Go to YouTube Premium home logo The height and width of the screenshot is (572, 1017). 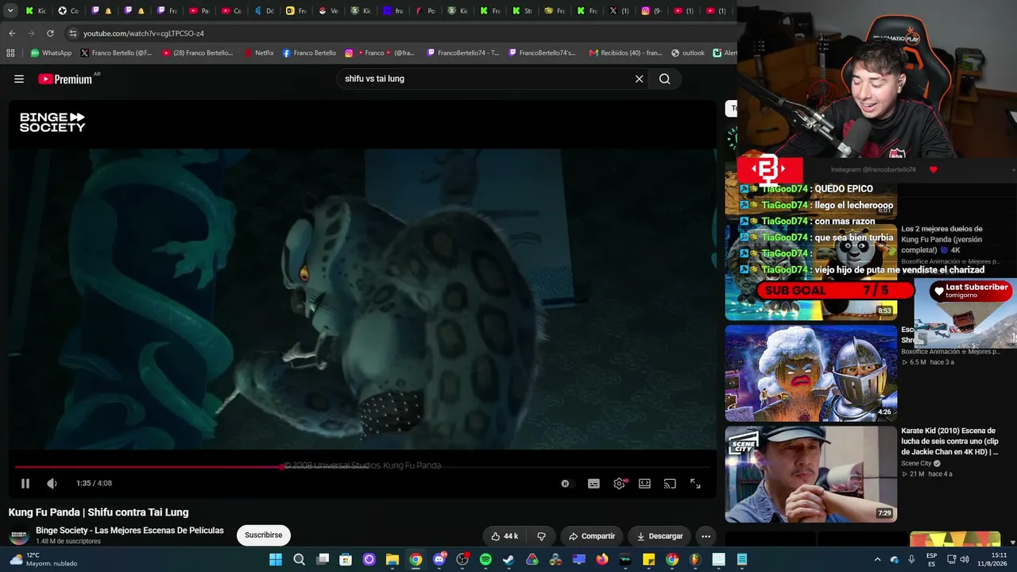[x=65, y=79]
